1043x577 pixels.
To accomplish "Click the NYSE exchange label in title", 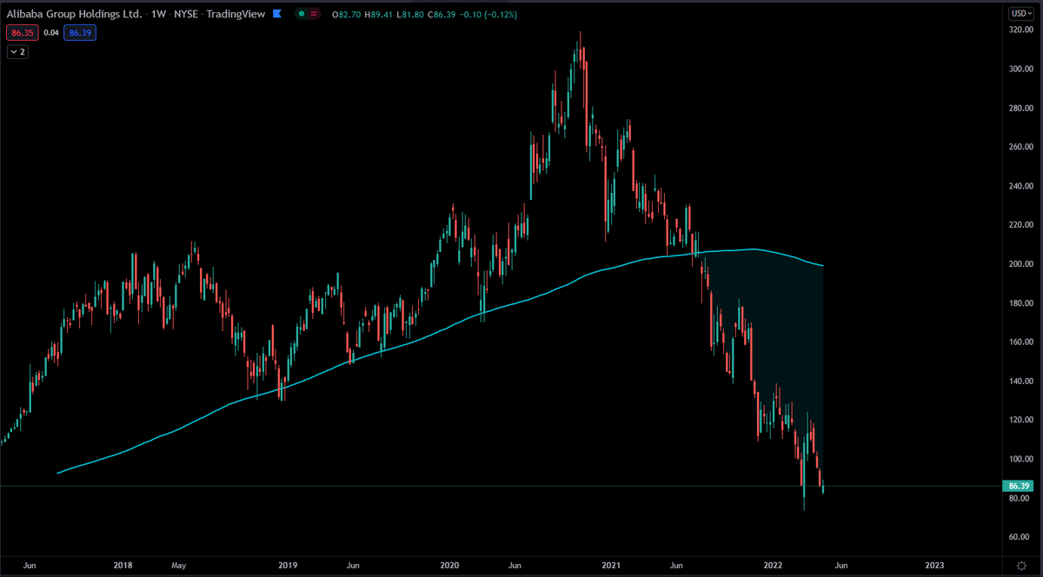I will click(x=186, y=14).
